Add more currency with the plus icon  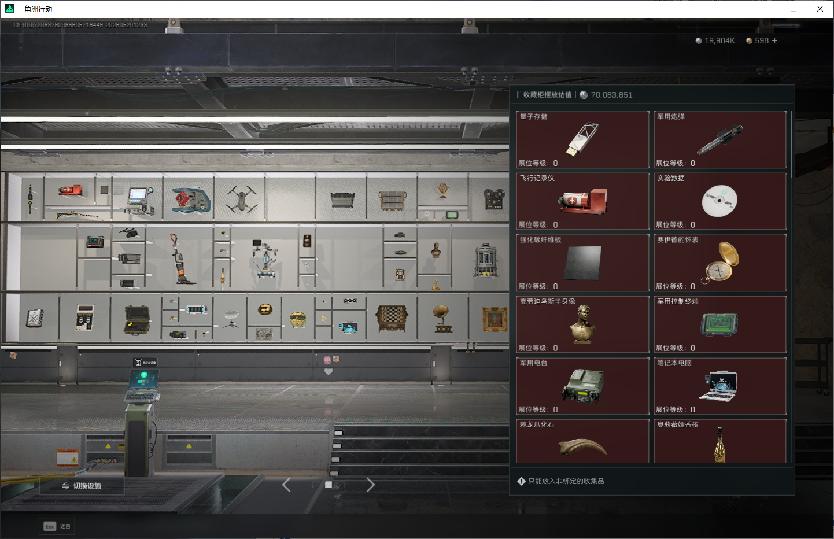pyautogui.click(x=774, y=40)
